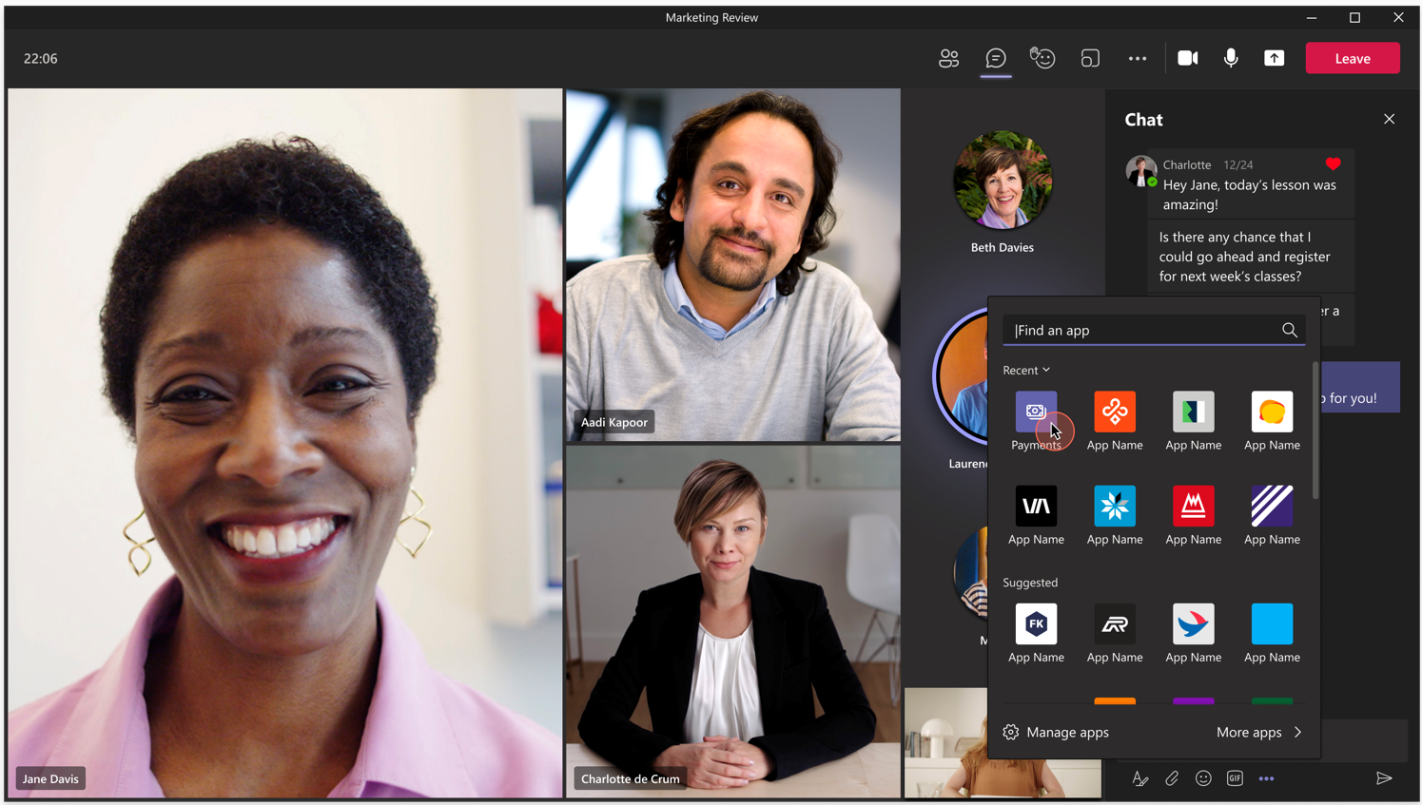Mute the microphone
Screen dimensions: 1422x805
(1231, 58)
